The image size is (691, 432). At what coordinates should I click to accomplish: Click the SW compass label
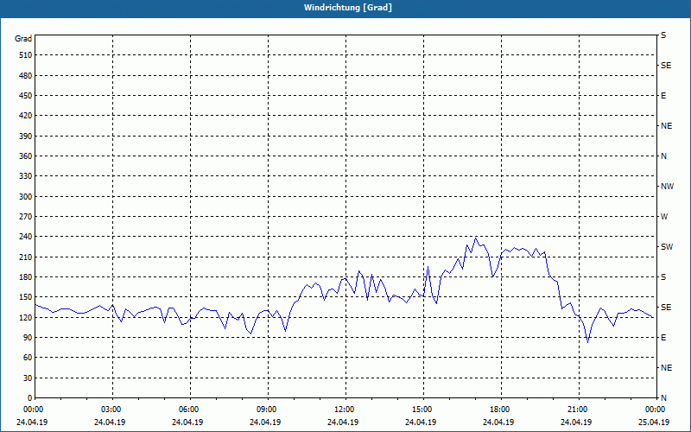[x=667, y=247]
